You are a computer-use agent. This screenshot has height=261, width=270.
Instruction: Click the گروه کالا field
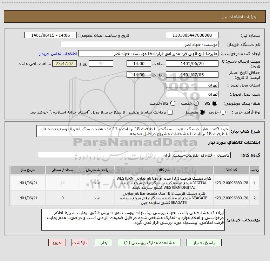pyautogui.click(x=134, y=155)
